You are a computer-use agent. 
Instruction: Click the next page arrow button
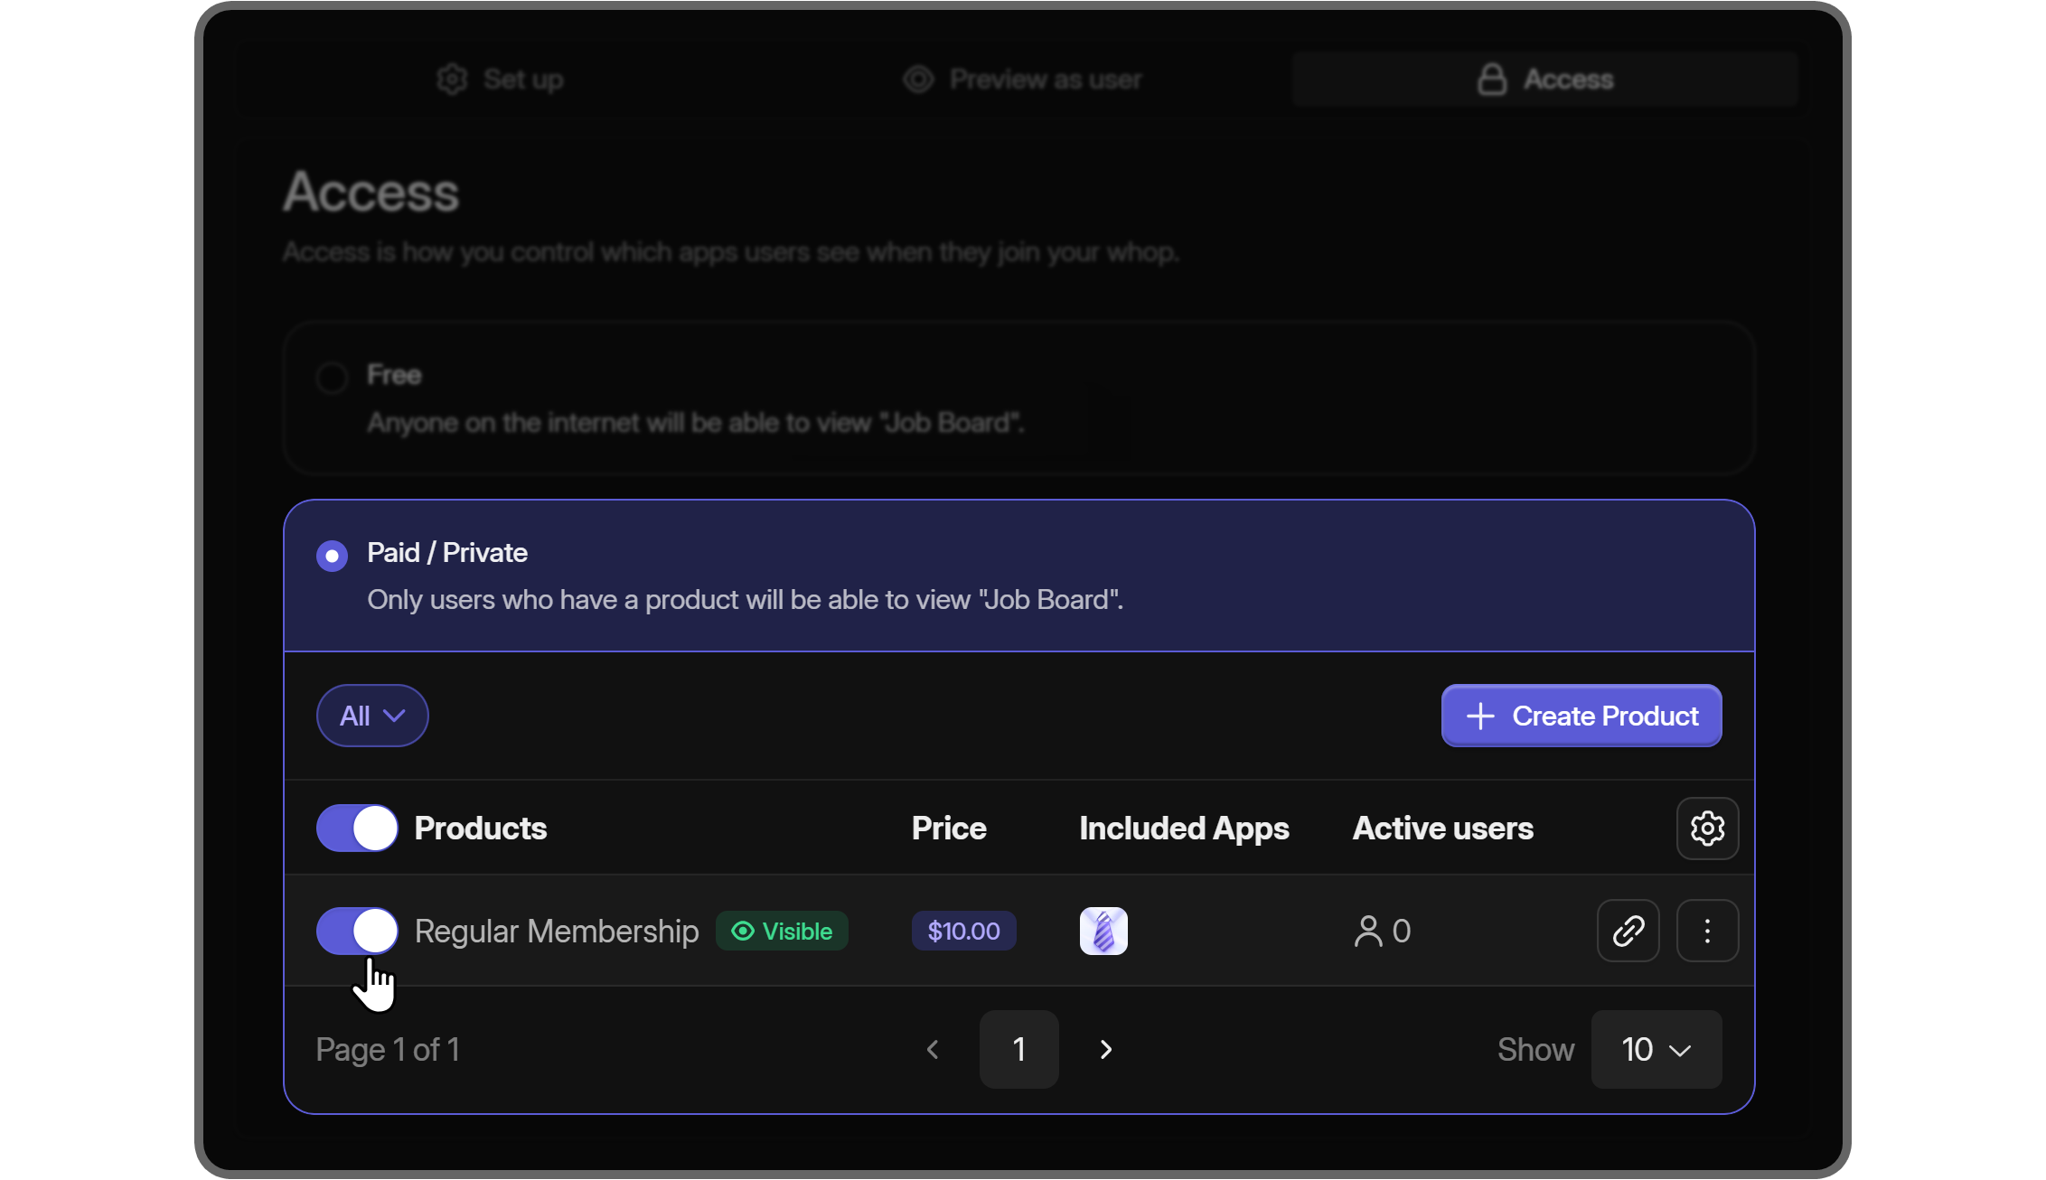pyautogui.click(x=1106, y=1049)
